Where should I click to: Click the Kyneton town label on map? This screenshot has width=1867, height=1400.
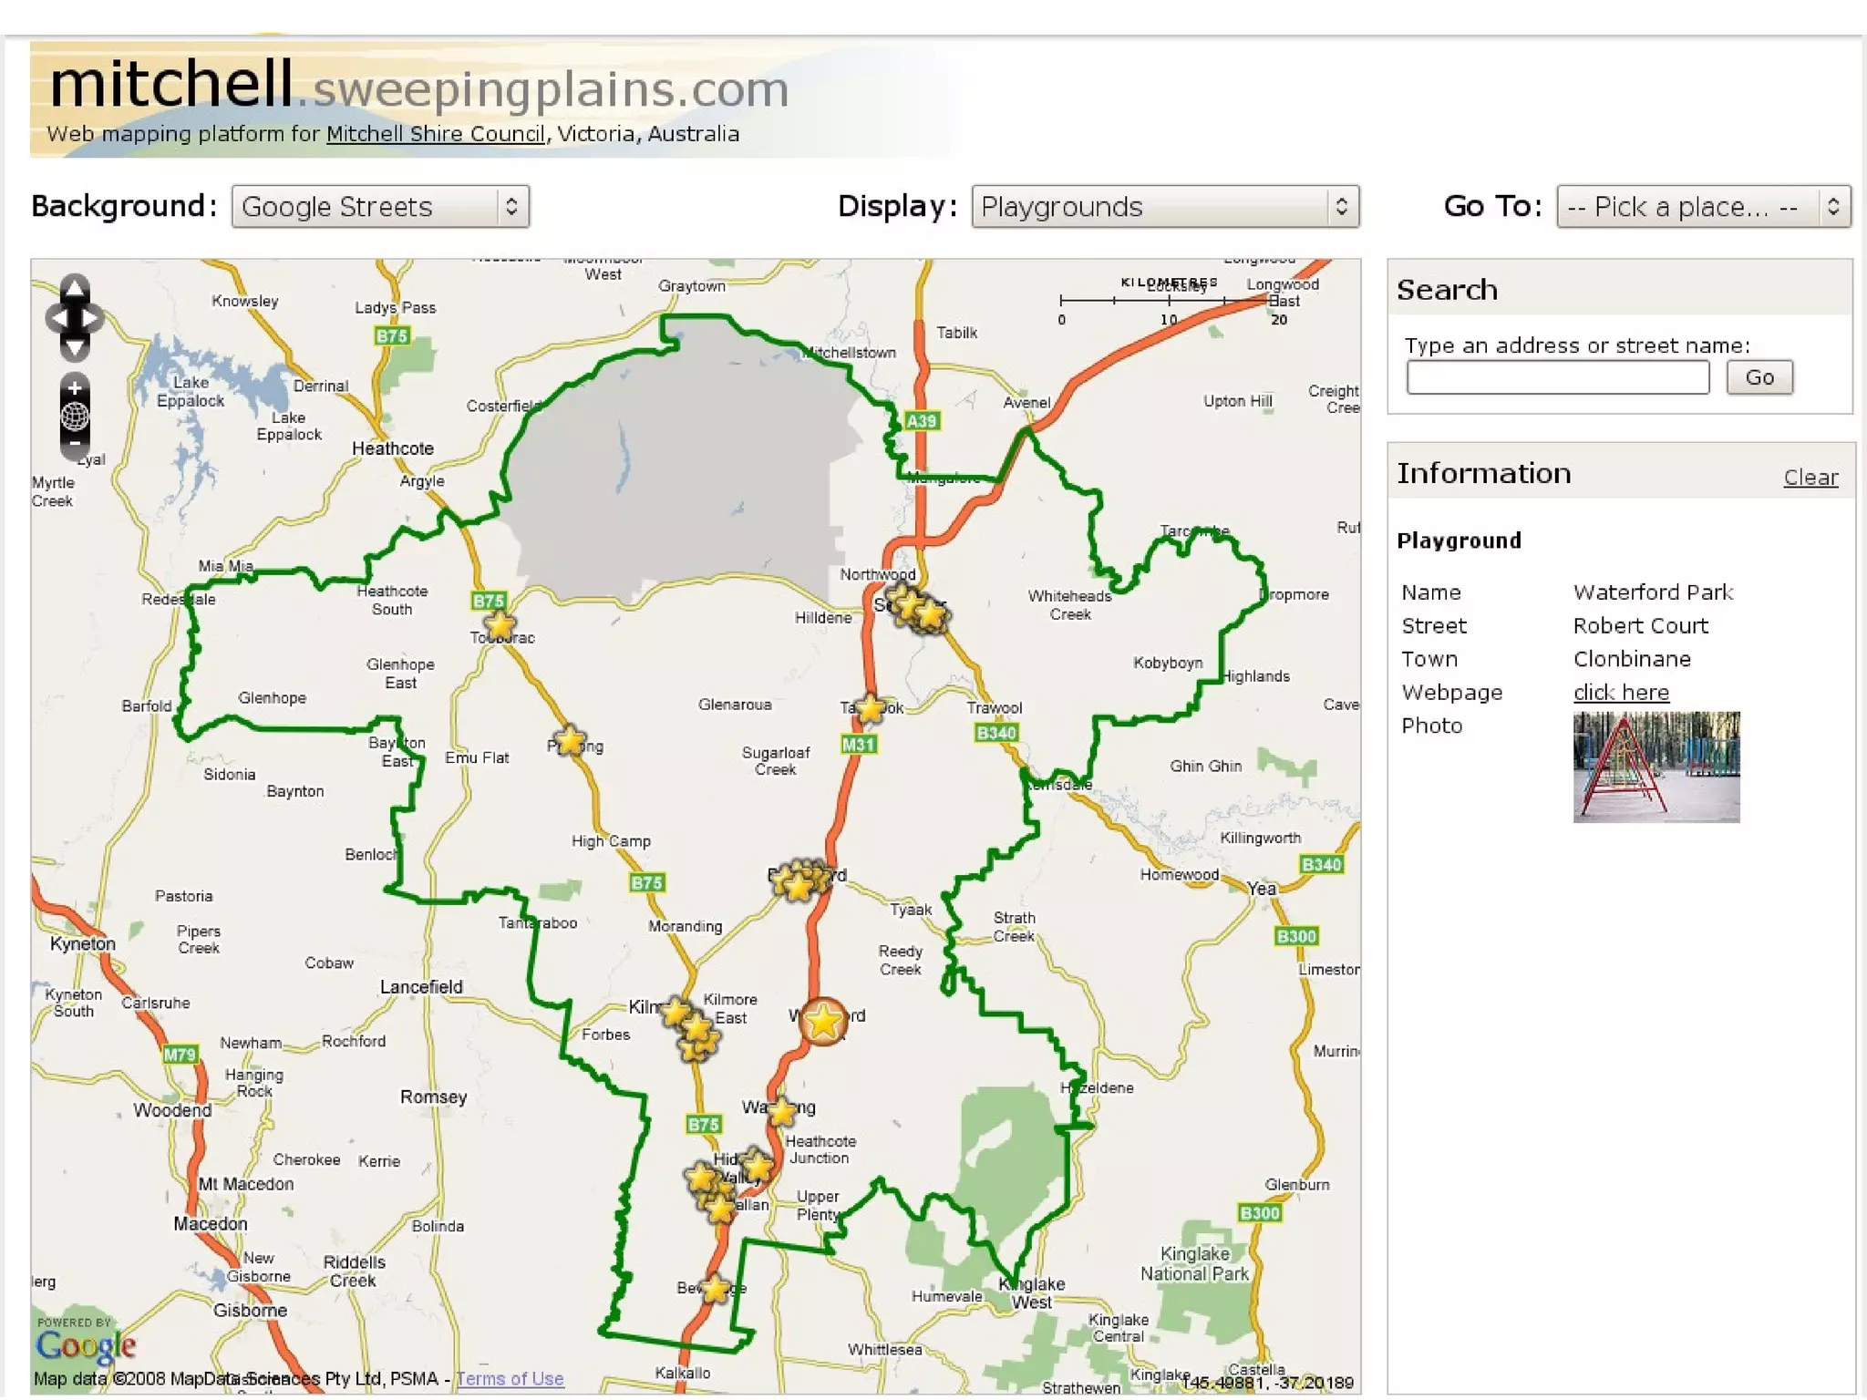click(83, 944)
